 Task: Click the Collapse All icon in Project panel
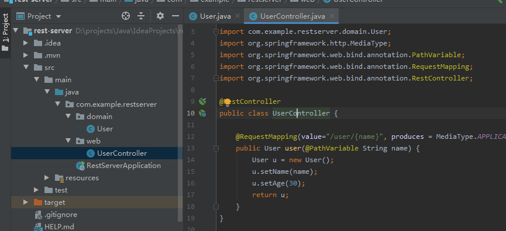[141, 16]
